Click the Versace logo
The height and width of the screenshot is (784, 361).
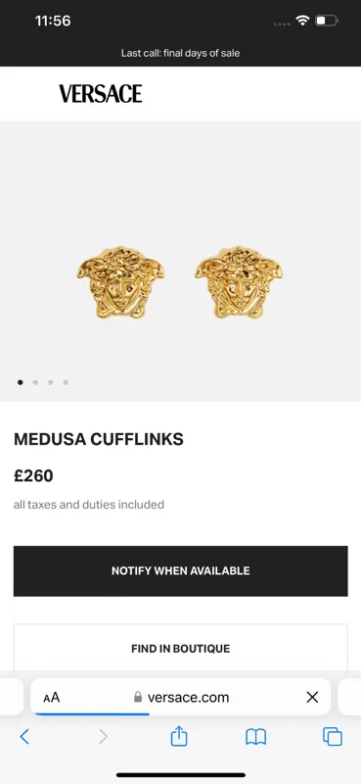coord(101,93)
